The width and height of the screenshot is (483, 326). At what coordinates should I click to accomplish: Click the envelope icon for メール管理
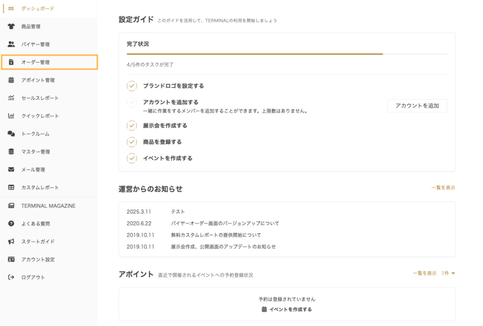(x=11, y=169)
